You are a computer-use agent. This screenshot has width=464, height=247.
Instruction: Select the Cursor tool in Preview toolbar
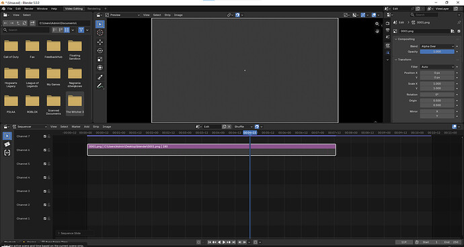(100, 33)
